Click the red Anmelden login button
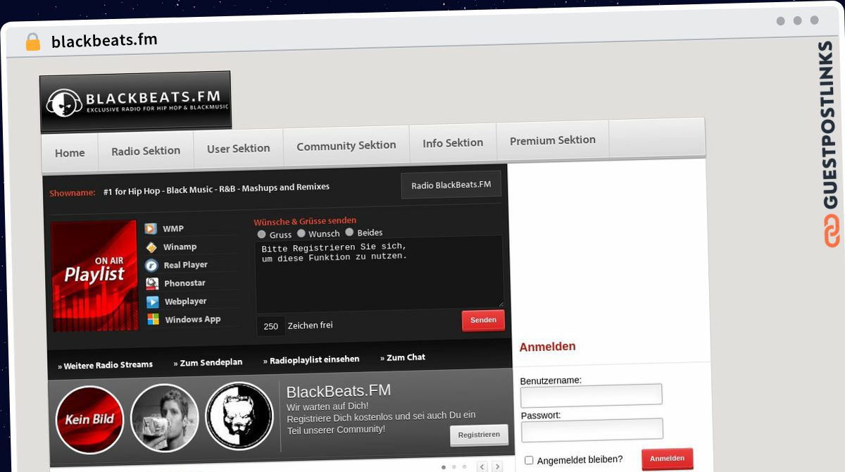Screen dimensions: 845x472 click(667, 459)
